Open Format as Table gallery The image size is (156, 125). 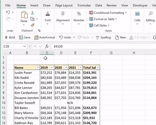103,19
